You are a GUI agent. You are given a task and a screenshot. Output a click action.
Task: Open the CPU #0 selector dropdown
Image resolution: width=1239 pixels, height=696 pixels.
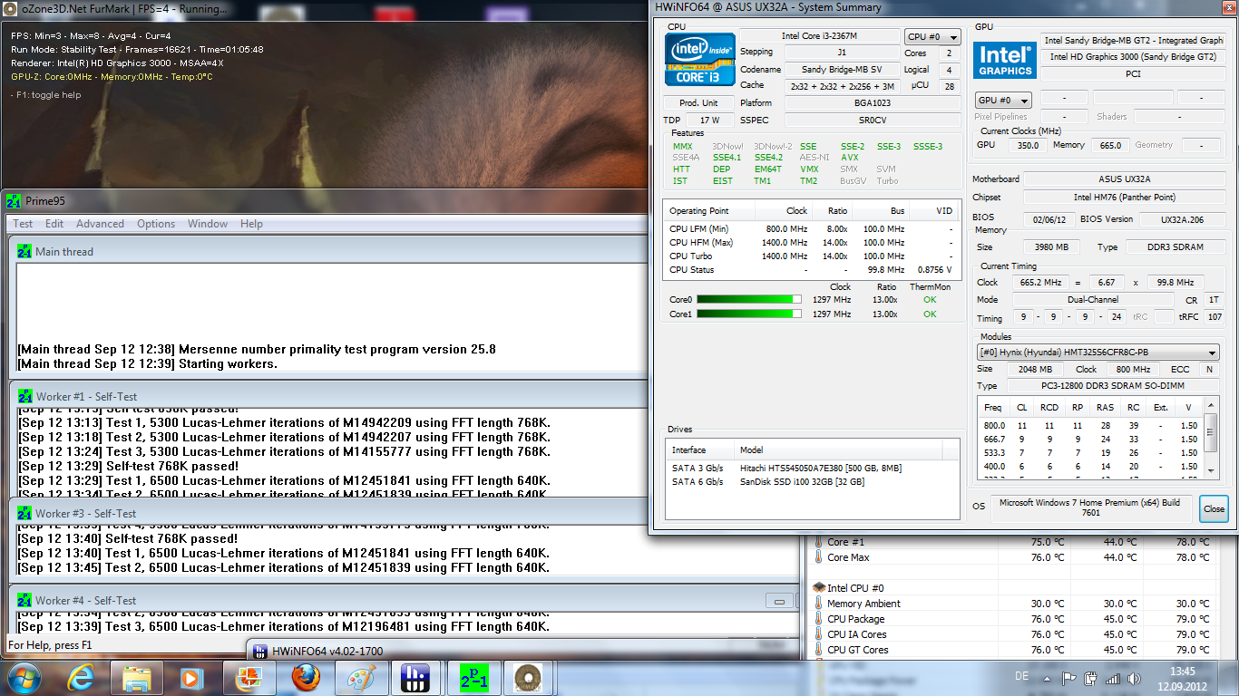[x=932, y=37]
